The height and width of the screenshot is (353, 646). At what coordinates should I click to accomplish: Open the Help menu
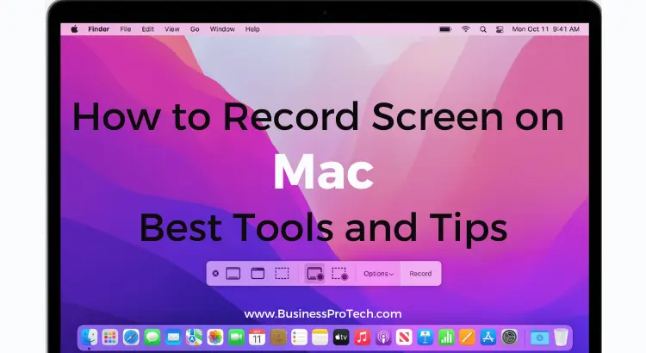(x=252, y=29)
